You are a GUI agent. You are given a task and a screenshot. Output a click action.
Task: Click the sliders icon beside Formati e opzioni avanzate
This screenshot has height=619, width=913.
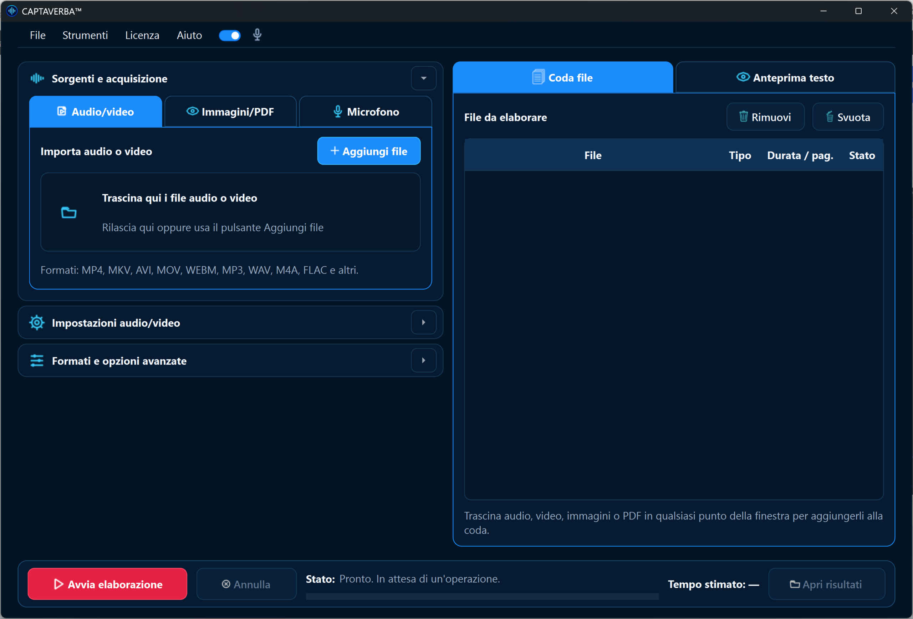(37, 360)
